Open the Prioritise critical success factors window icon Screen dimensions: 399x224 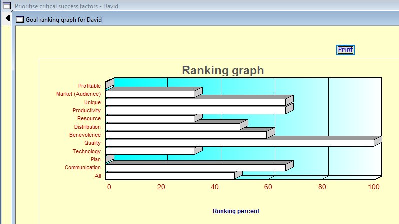7,6
